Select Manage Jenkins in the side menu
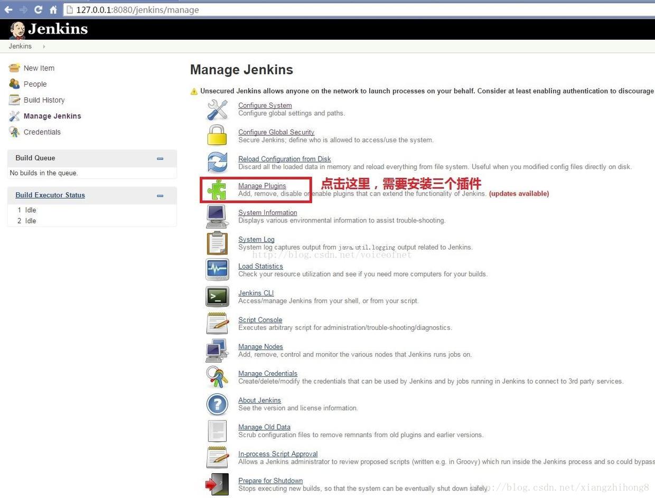The image size is (655, 498). tap(52, 116)
